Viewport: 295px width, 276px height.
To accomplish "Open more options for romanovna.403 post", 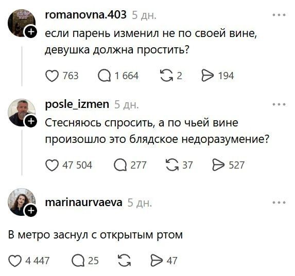I will point(279,15).
